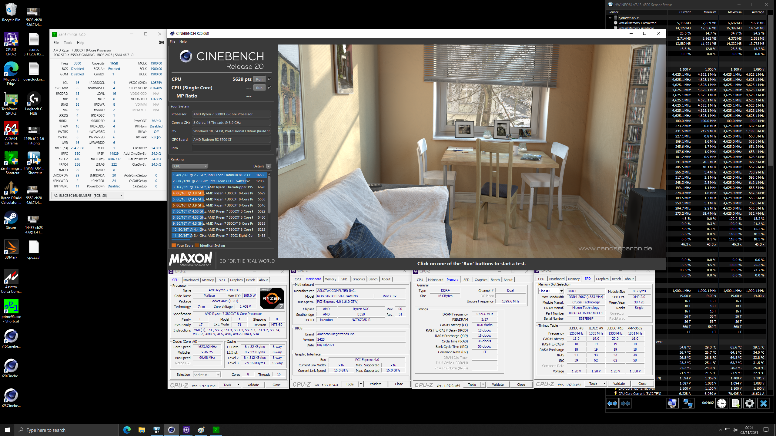776x436 pixels.
Task: Open r23Cinebench desktop shortcut
Action: tap(11, 398)
